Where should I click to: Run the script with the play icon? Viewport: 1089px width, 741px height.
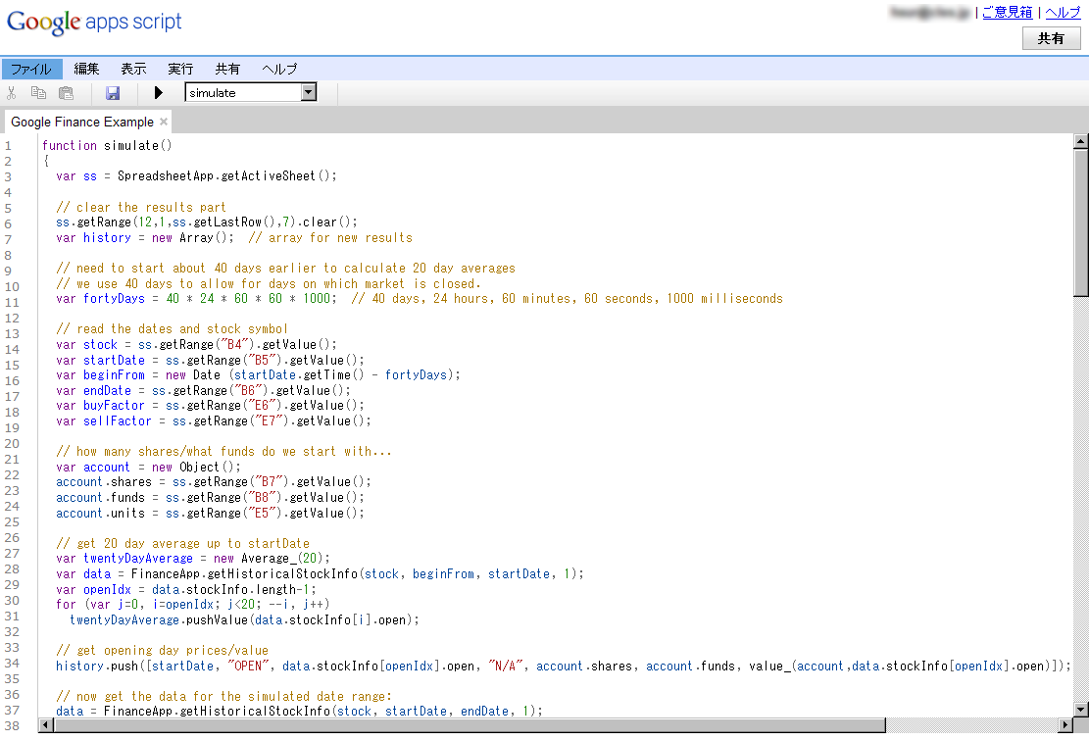[x=159, y=93]
